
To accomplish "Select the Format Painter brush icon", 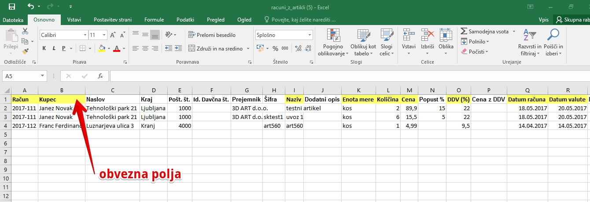I will click(x=25, y=51).
